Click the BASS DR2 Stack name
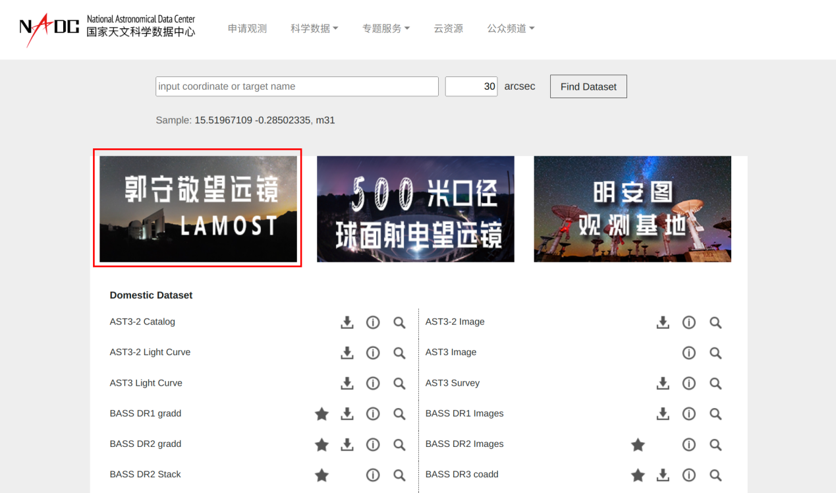The width and height of the screenshot is (836, 493). point(146,474)
